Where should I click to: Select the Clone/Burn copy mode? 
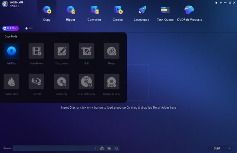coord(11,81)
